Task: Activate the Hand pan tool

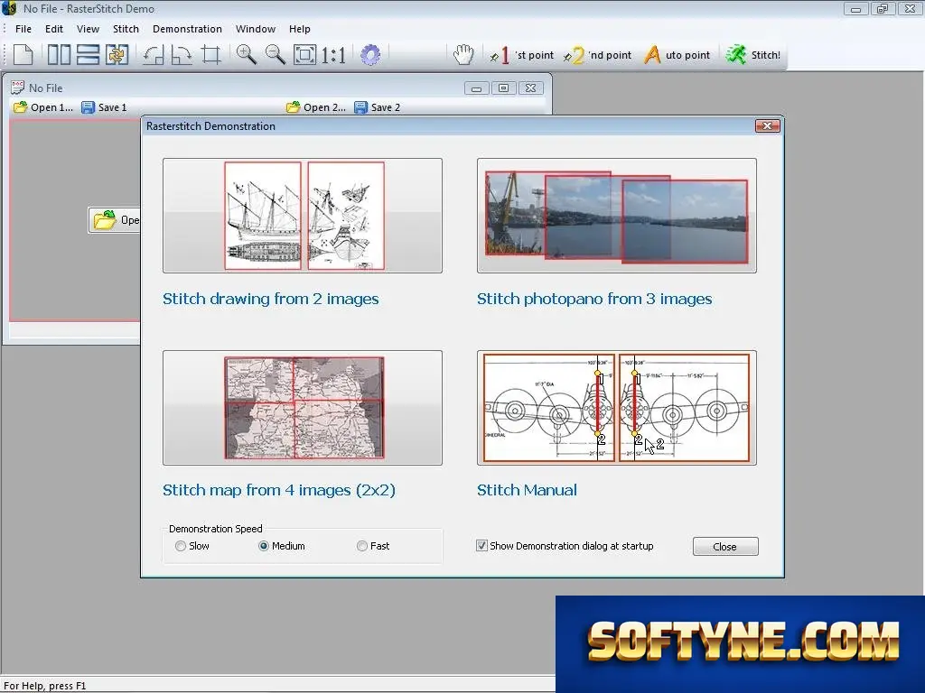Action: coord(463,55)
